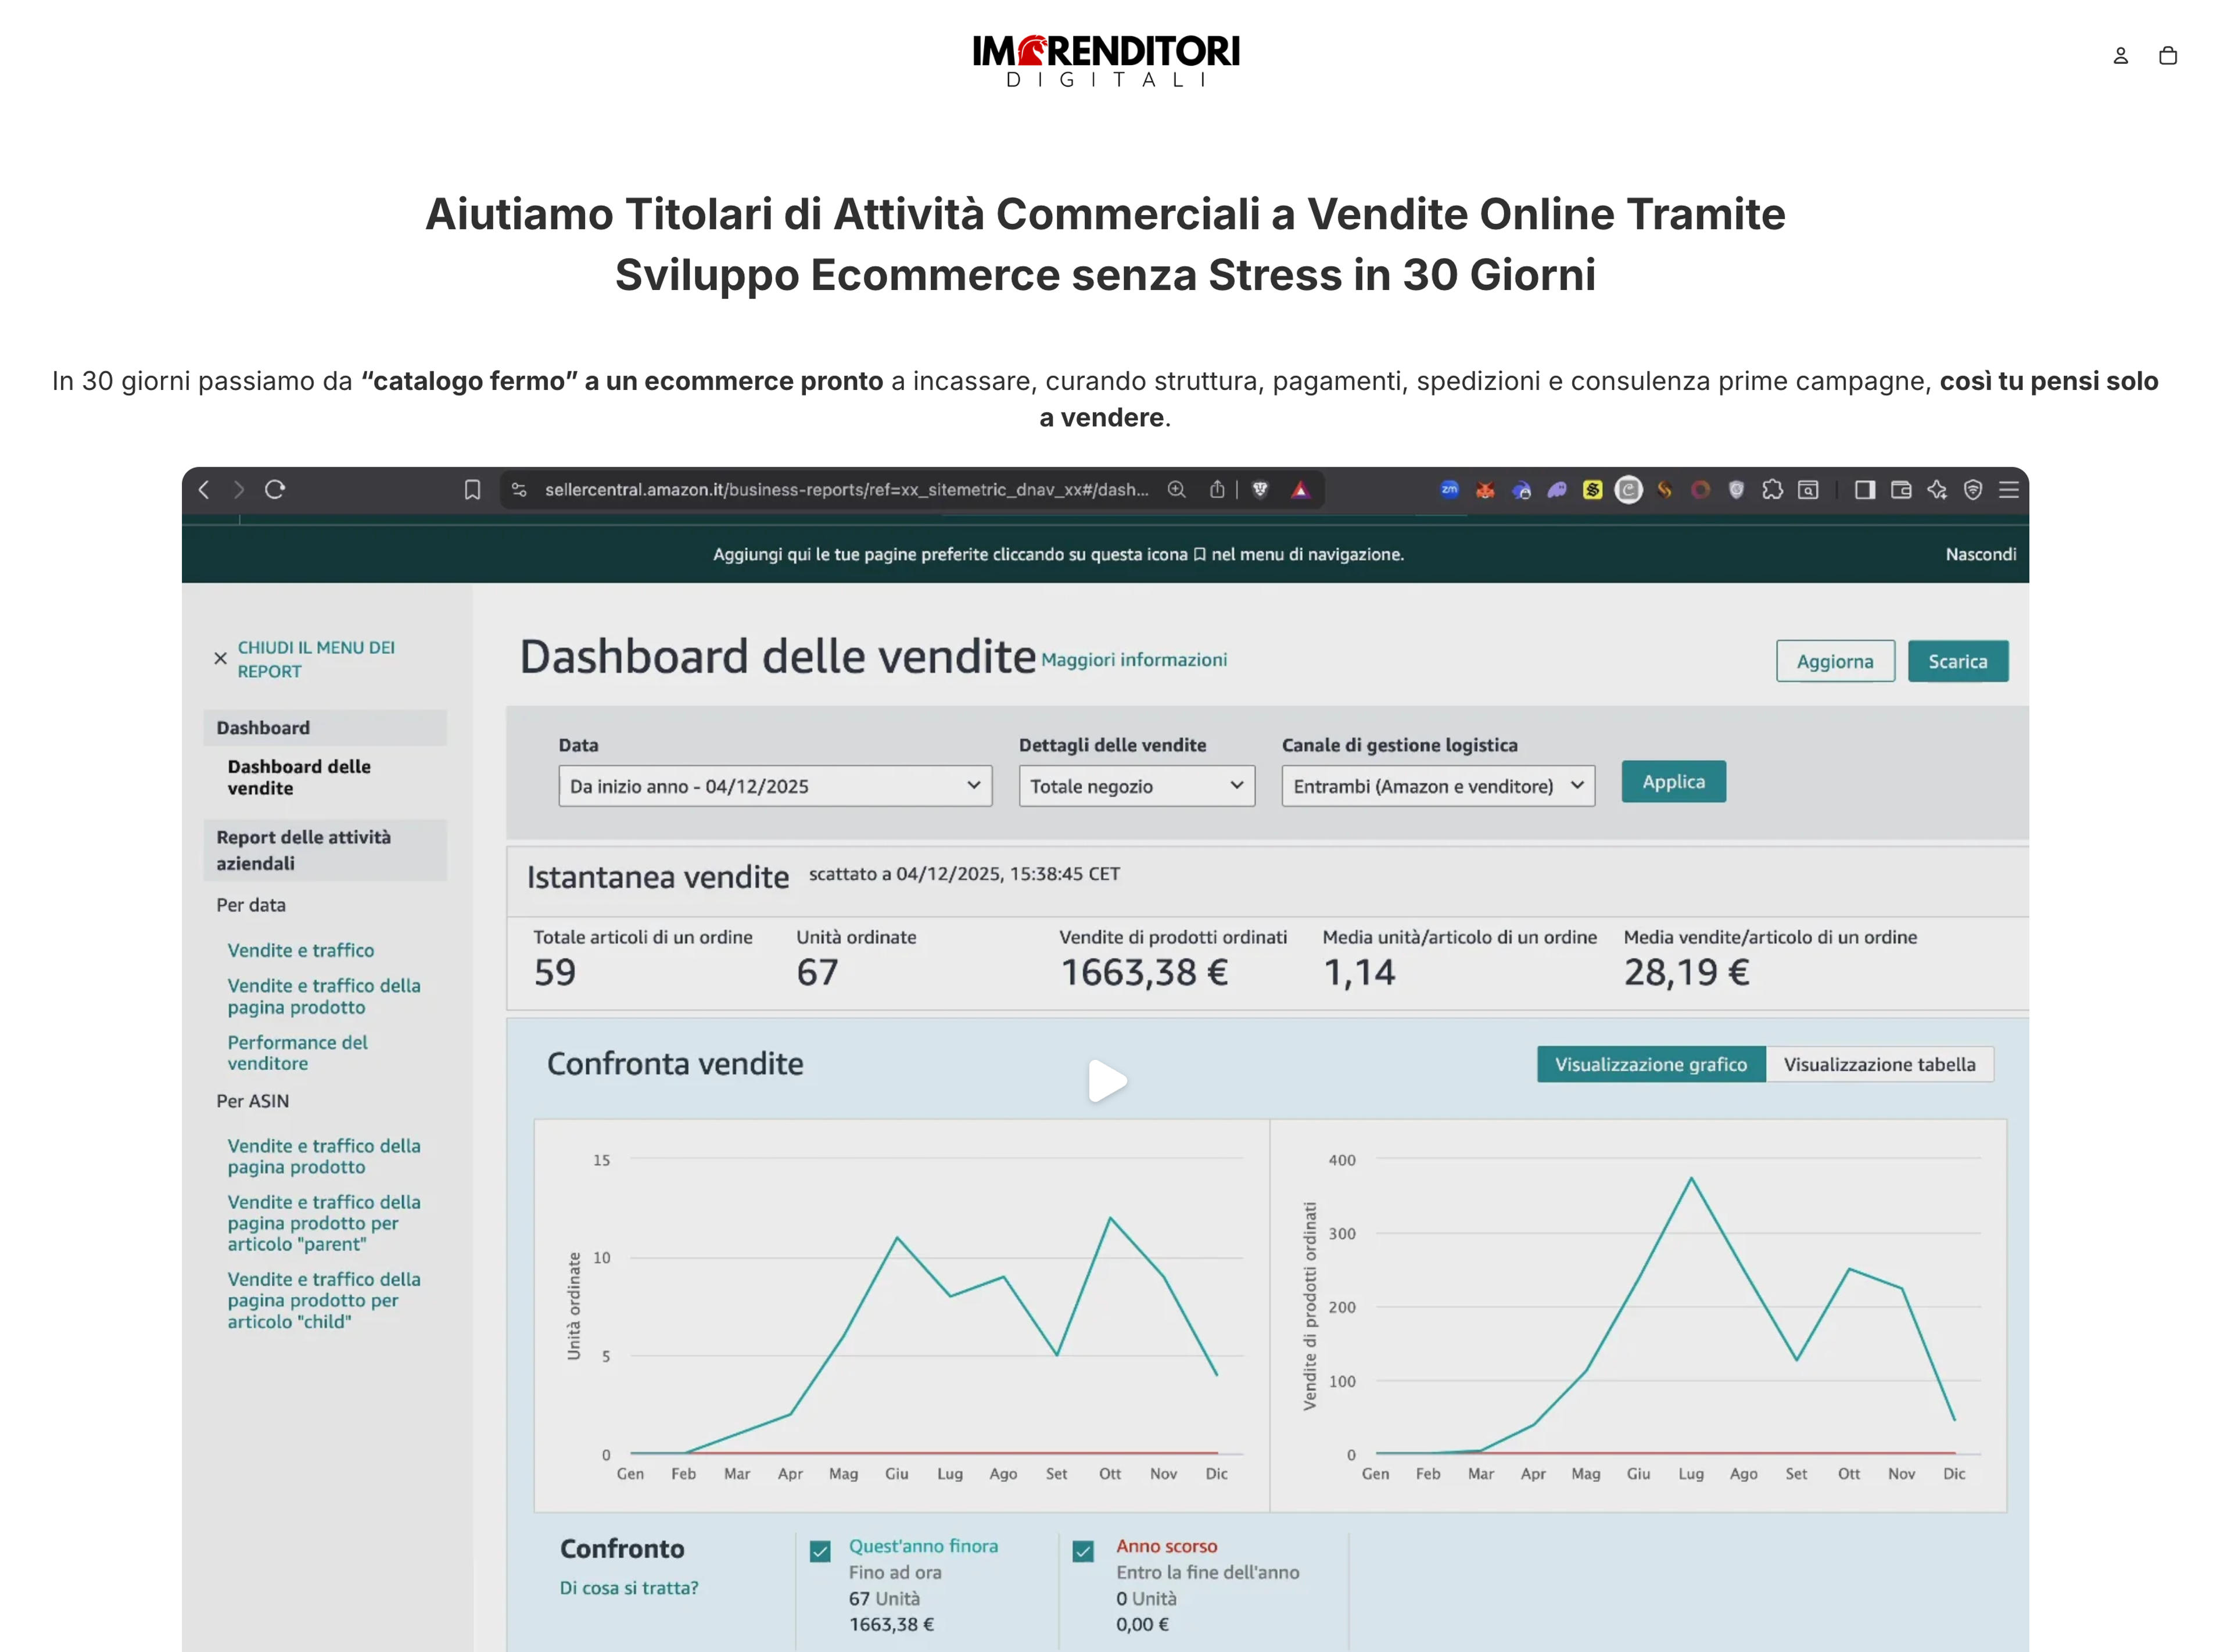This screenshot has height=1652, width=2231.
Task: Toggle the Quest'anno finora checkbox
Action: (820, 1551)
